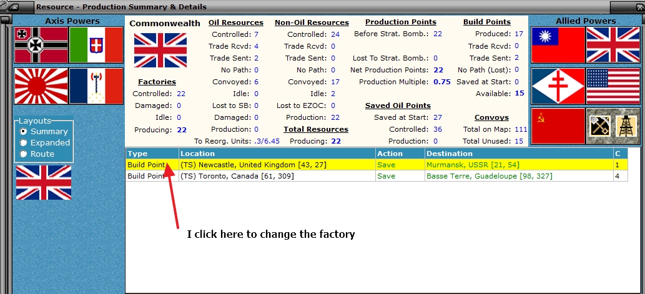Screen dimensions: 645x294
Task: Click the up-arrow button in the title bar
Action: (13, 7)
